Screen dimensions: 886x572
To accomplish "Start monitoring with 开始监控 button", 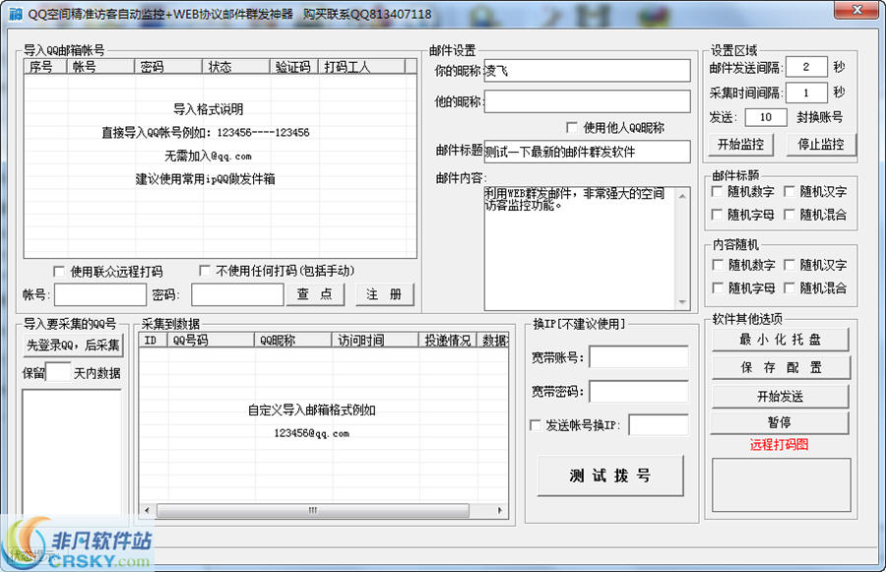I will 740,144.
